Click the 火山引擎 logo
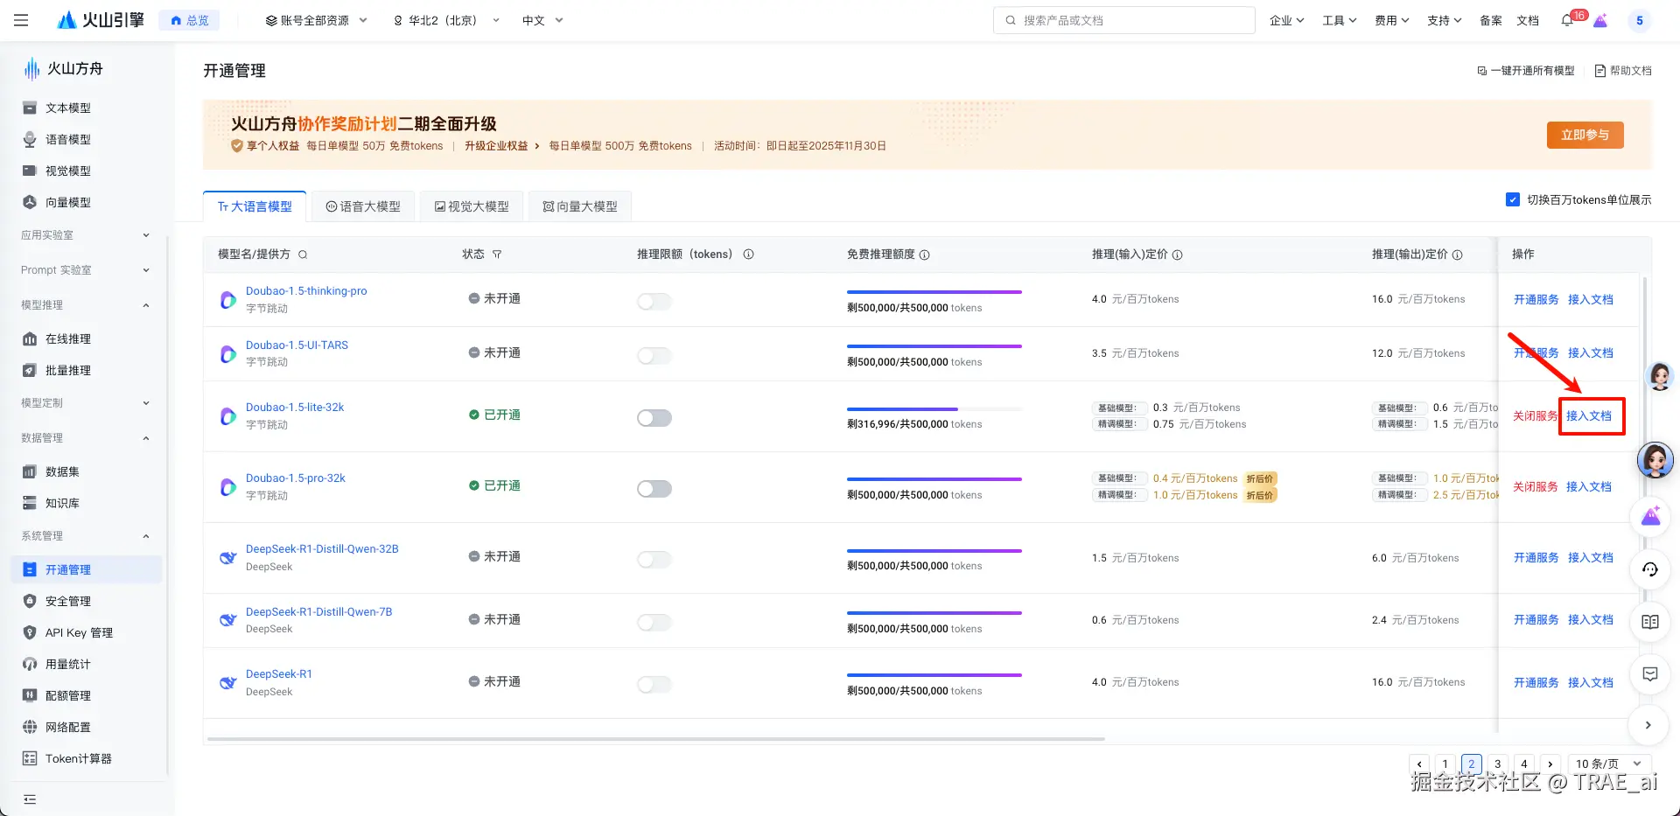The image size is (1680, 816). pyautogui.click(x=101, y=20)
